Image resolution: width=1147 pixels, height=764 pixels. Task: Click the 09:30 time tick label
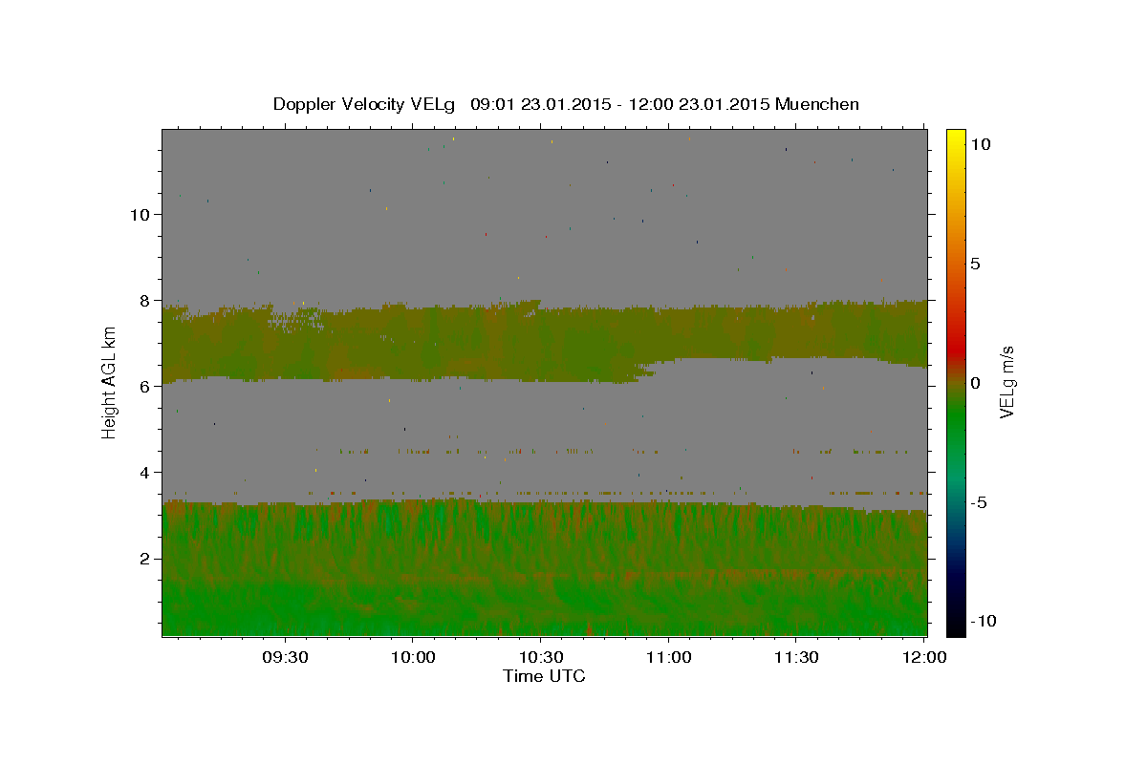click(x=285, y=657)
